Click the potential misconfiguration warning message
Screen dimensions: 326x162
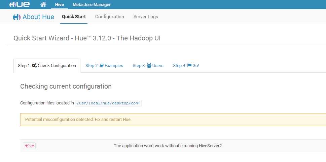coord(78,120)
